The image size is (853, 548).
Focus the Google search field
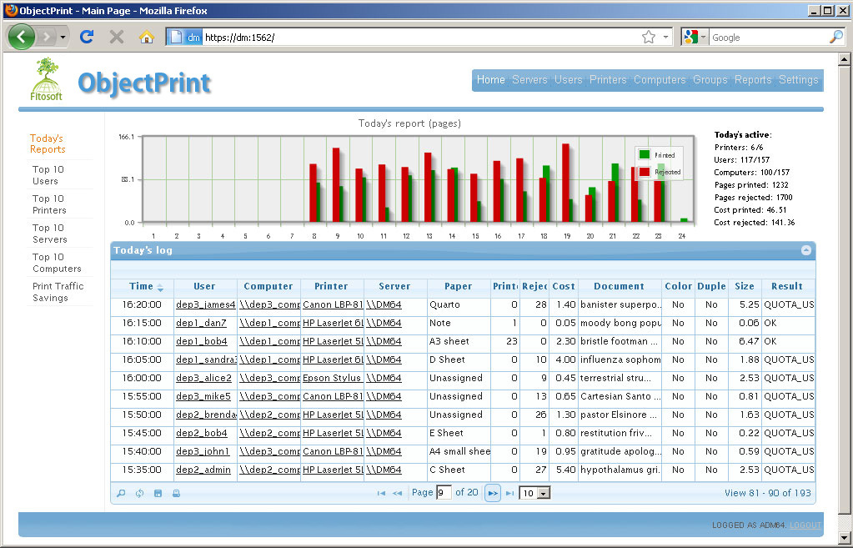[769, 37]
